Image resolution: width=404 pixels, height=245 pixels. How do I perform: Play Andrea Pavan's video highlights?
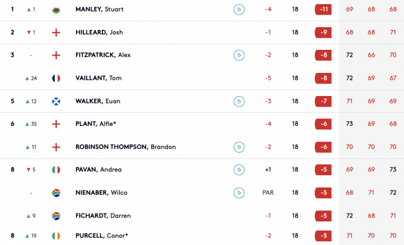239,170
